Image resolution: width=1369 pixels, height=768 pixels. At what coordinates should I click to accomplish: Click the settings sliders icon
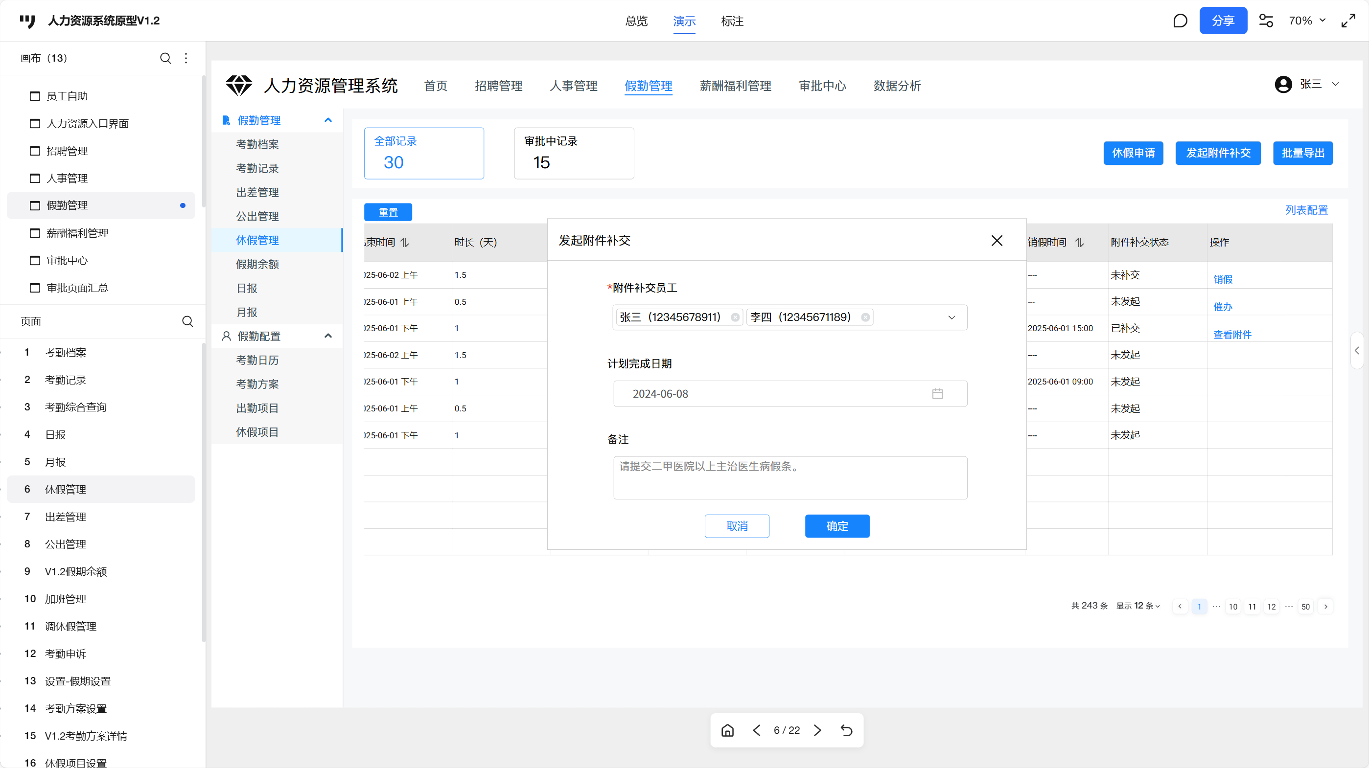[x=1266, y=21]
